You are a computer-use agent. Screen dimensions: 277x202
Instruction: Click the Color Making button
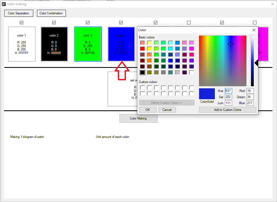pyautogui.click(x=138, y=118)
